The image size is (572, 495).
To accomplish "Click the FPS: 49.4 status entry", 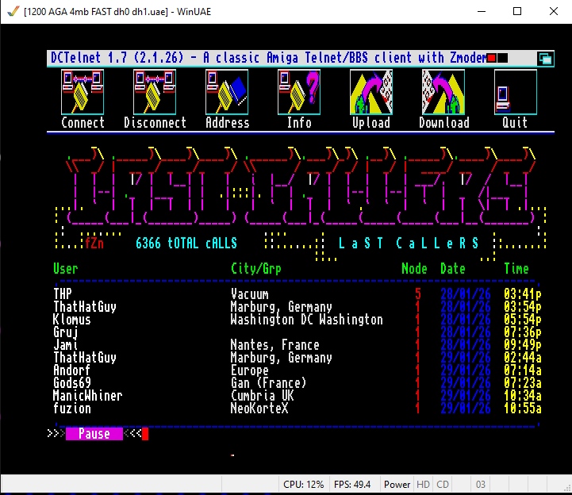I will tap(352, 485).
